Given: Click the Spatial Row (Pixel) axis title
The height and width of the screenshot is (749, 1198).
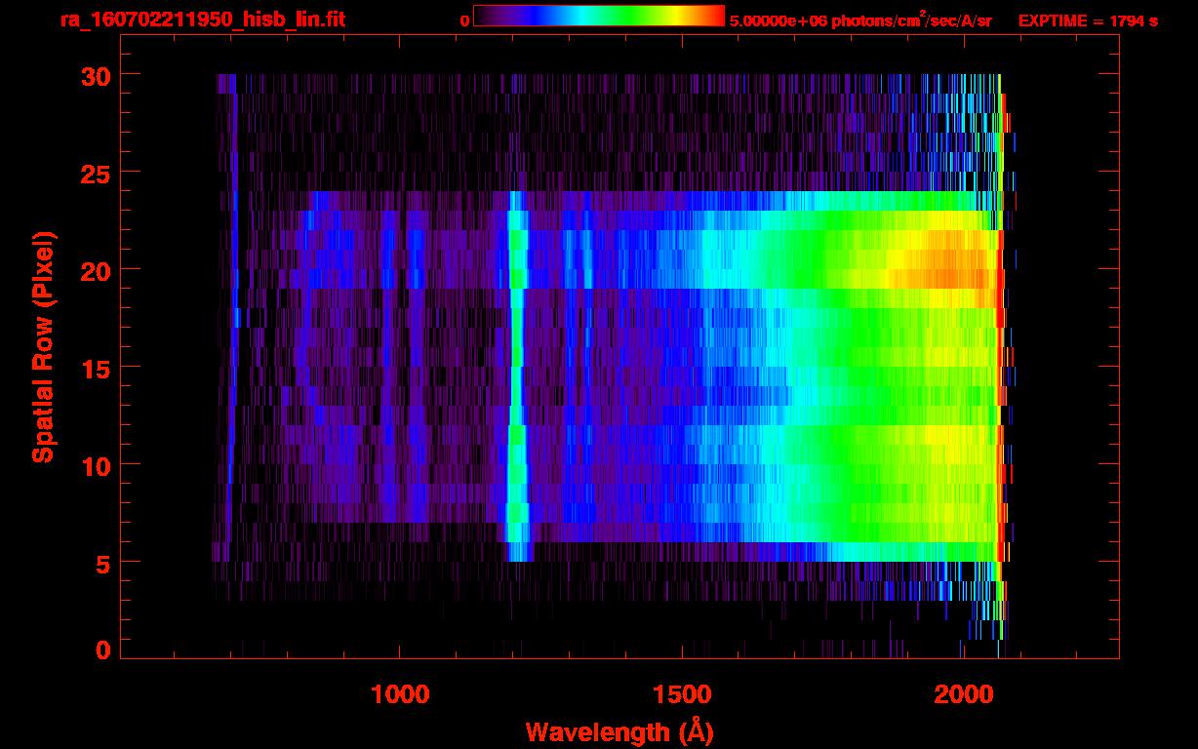Looking at the screenshot, I should point(43,346).
